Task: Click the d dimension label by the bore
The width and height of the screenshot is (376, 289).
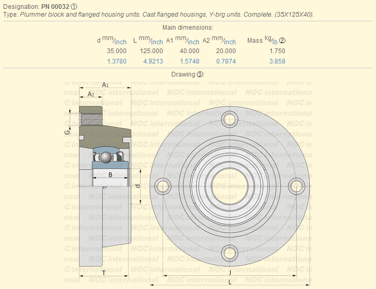Action: [137, 186]
